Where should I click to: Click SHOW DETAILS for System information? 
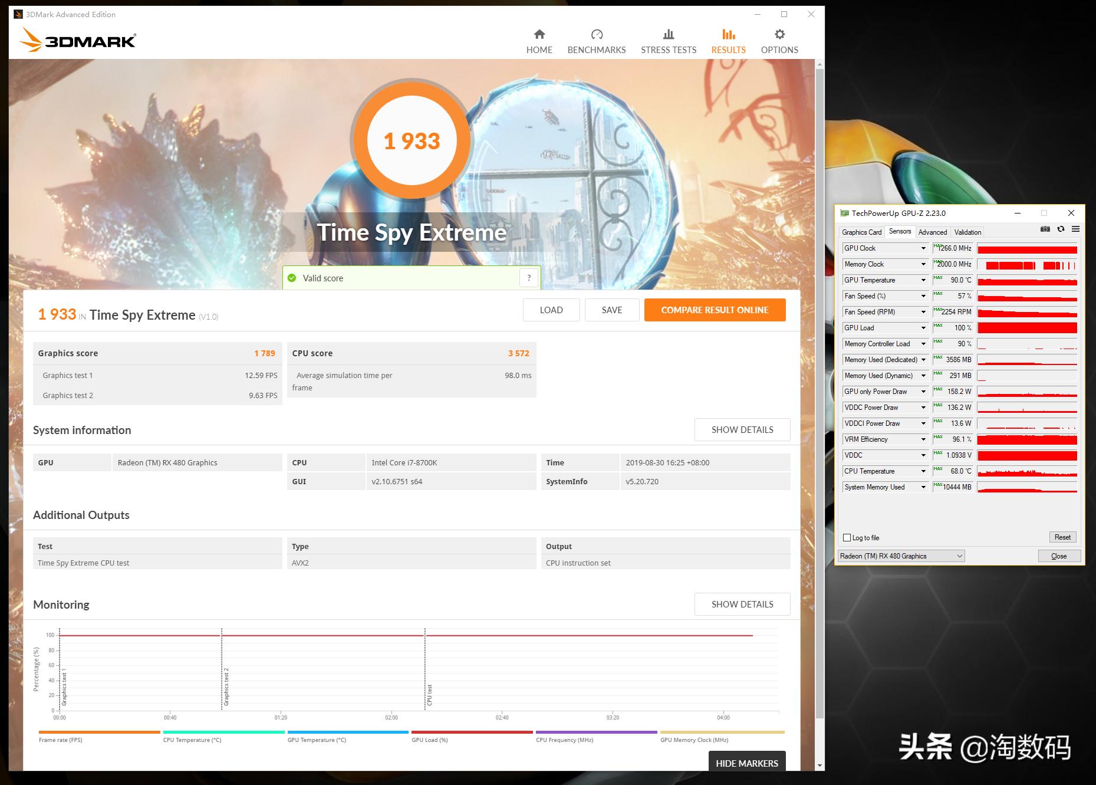(x=742, y=429)
